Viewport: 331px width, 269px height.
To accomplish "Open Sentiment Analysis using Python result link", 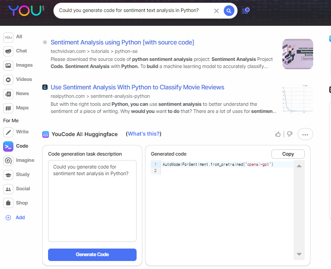I will [122, 42].
